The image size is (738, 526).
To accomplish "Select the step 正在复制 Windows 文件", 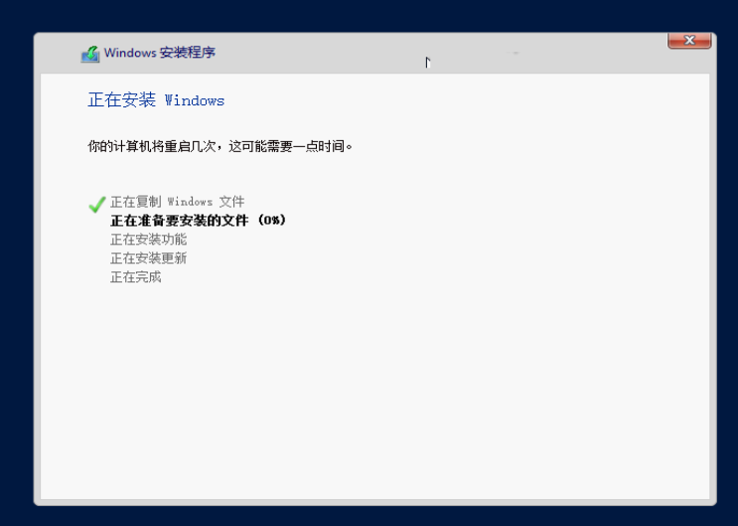I will click(x=178, y=202).
